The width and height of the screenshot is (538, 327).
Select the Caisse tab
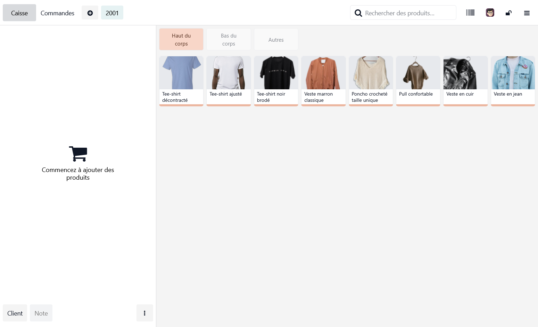19,13
